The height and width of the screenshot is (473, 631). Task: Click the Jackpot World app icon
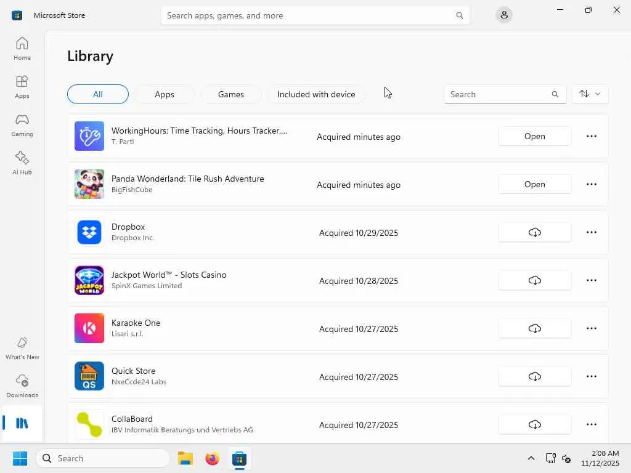pyautogui.click(x=89, y=280)
